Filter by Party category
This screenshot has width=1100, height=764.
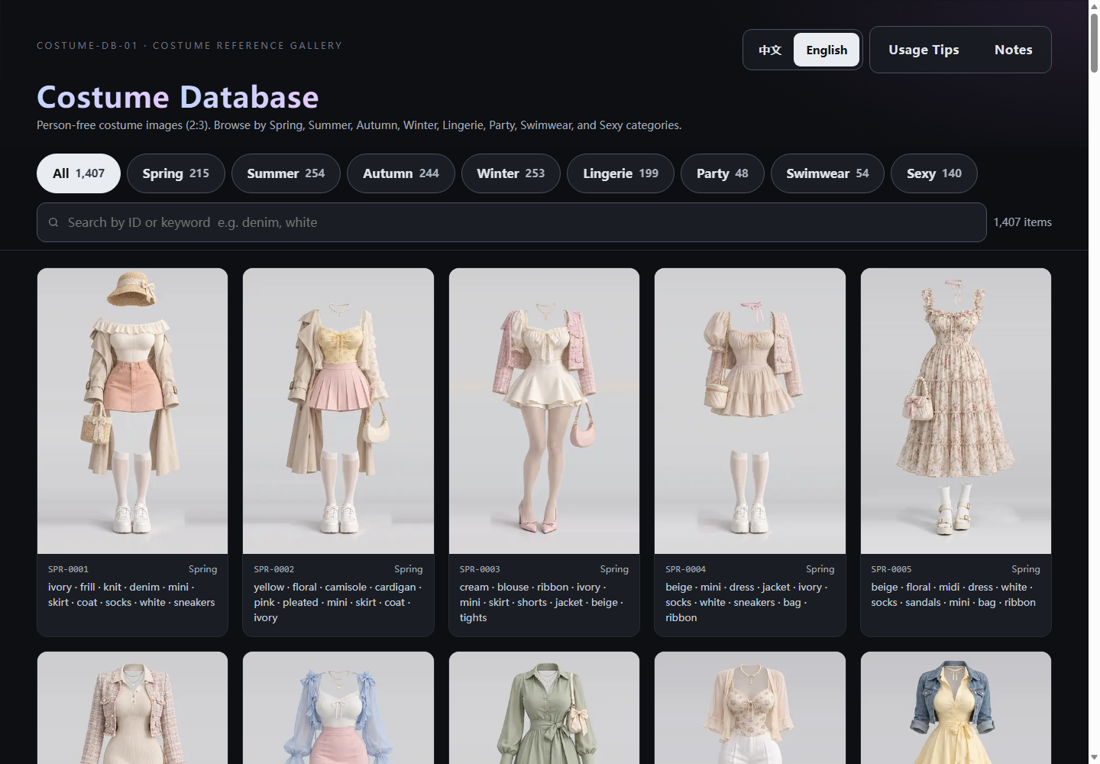tap(723, 173)
